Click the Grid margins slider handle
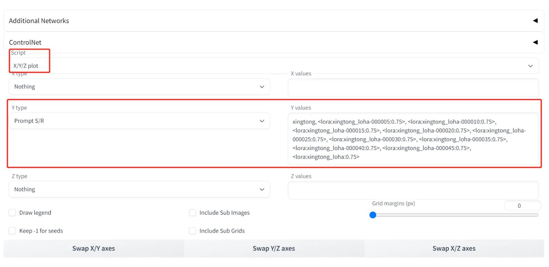Viewport: 549px width, 267px height. point(373,215)
